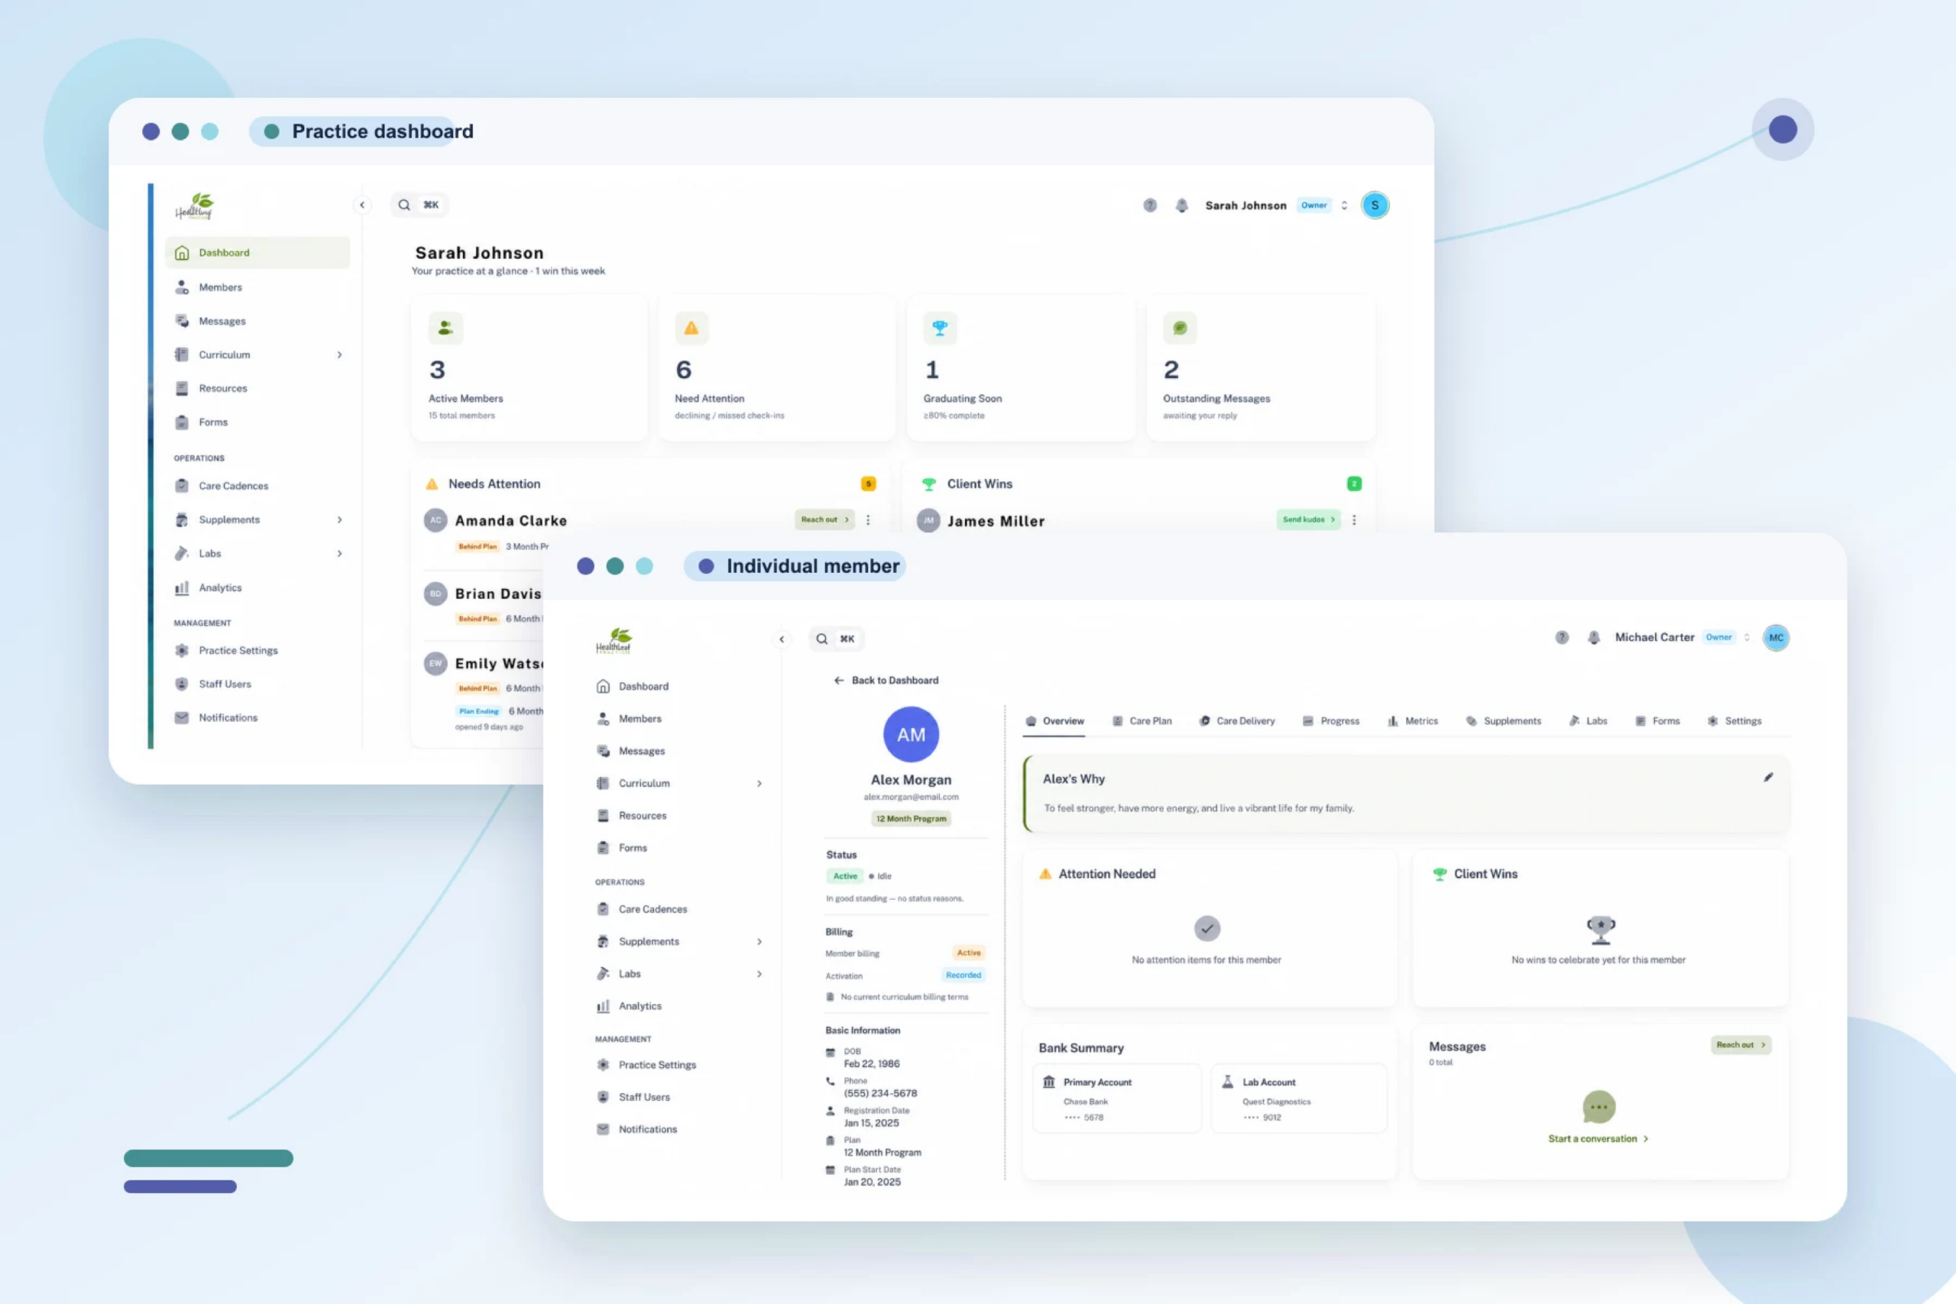Expand Supplements chevron in Practice dashboard sidebar
Viewport: 1956px width, 1304px height.
pyautogui.click(x=339, y=519)
